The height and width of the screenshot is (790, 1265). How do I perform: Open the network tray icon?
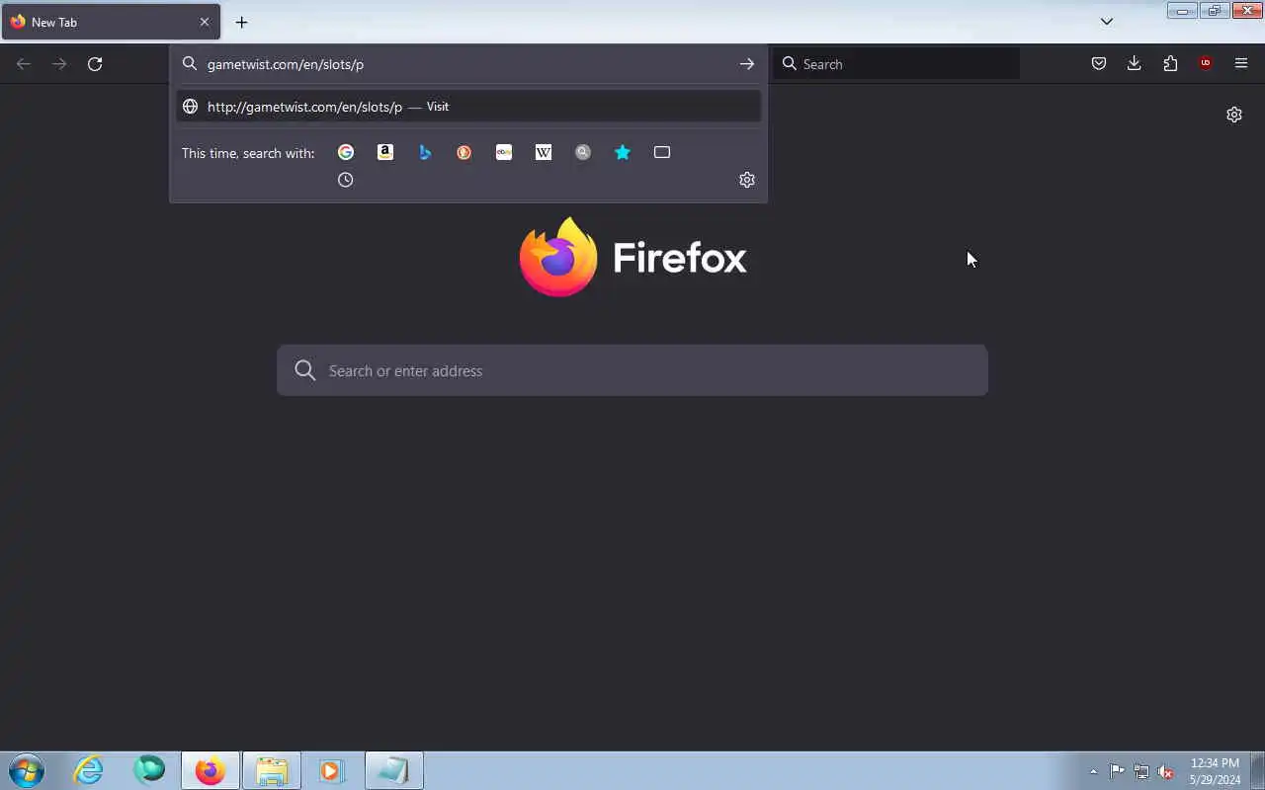click(1141, 771)
